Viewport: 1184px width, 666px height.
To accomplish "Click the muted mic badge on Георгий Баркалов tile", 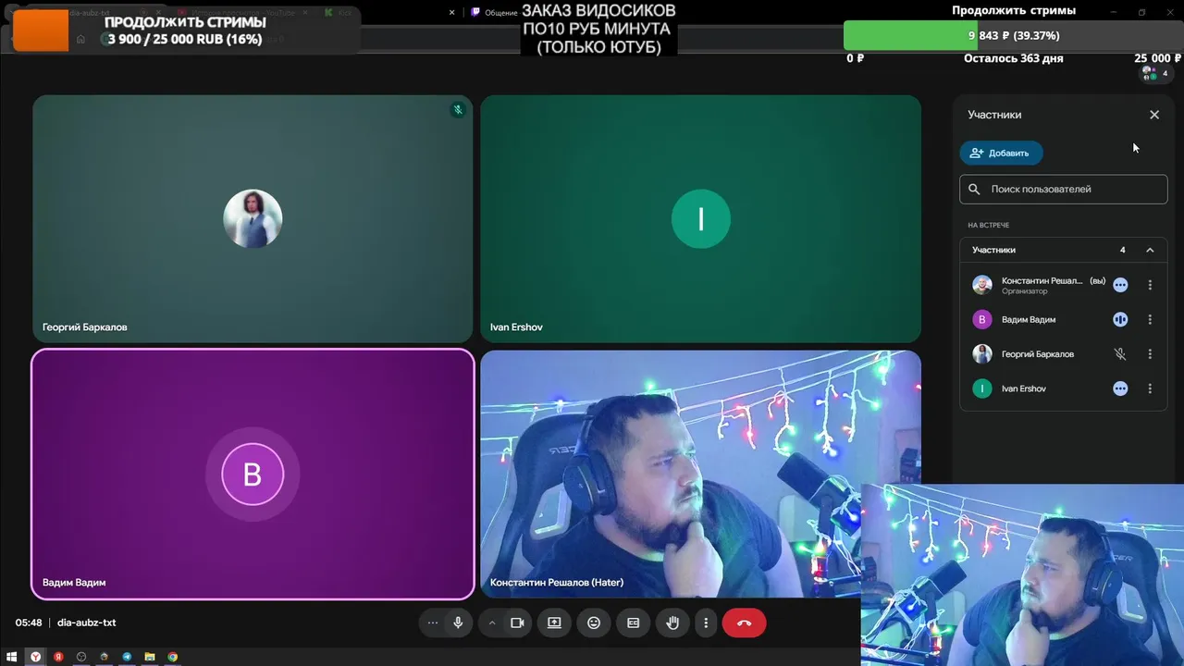I will click(x=458, y=110).
